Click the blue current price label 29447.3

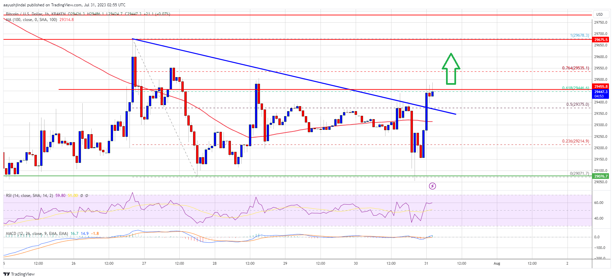pos(601,92)
